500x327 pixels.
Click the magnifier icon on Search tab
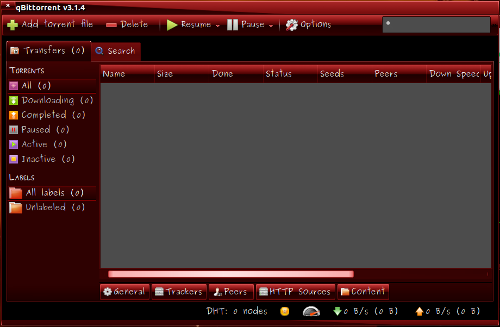click(99, 51)
